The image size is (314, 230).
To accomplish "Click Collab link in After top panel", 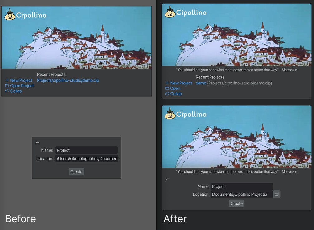I will [x=176, y=94].
